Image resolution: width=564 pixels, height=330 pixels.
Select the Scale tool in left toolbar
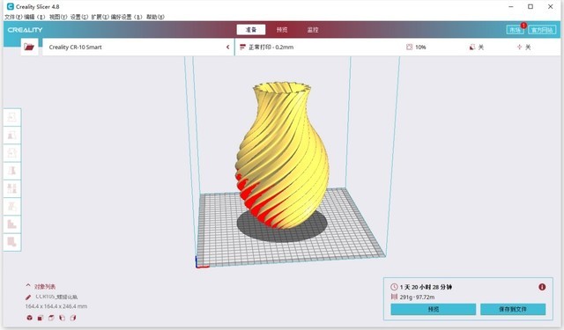(11, 135)
